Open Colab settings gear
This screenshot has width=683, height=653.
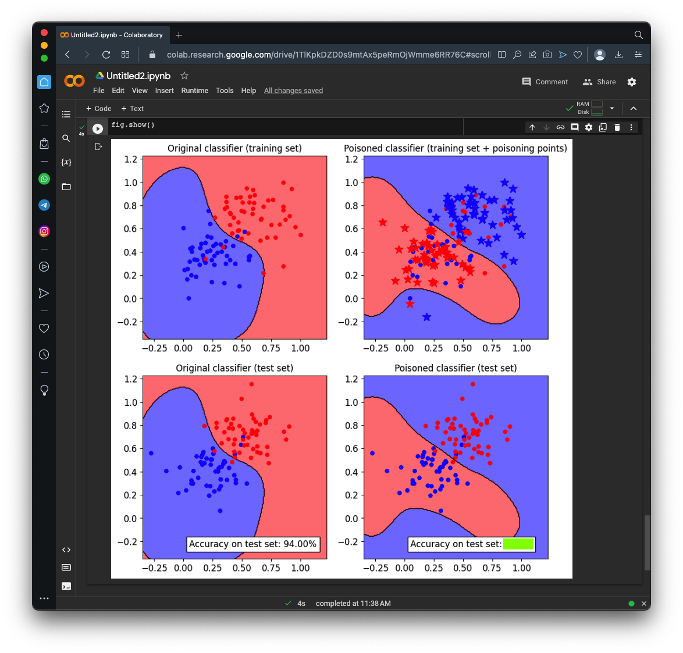632,82
